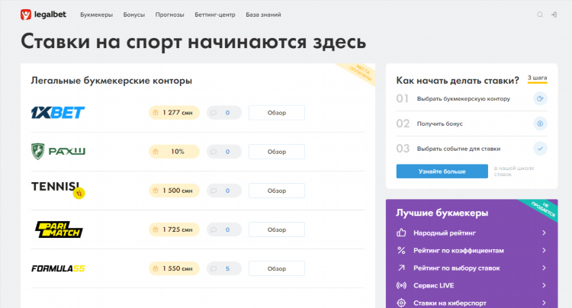Open Обзор review of Formula55
The image size is (572, 308).
277,268
